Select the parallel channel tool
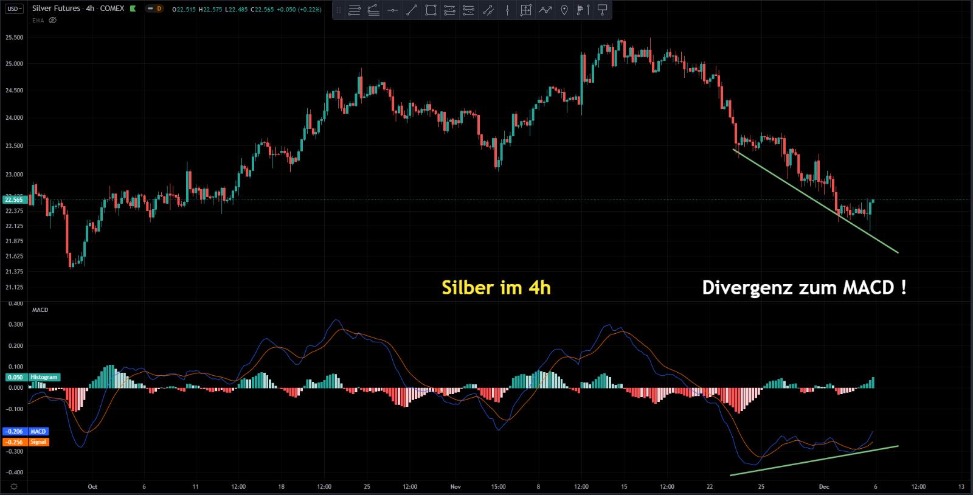Screen dimensions: 973x495 pos(488,10)
